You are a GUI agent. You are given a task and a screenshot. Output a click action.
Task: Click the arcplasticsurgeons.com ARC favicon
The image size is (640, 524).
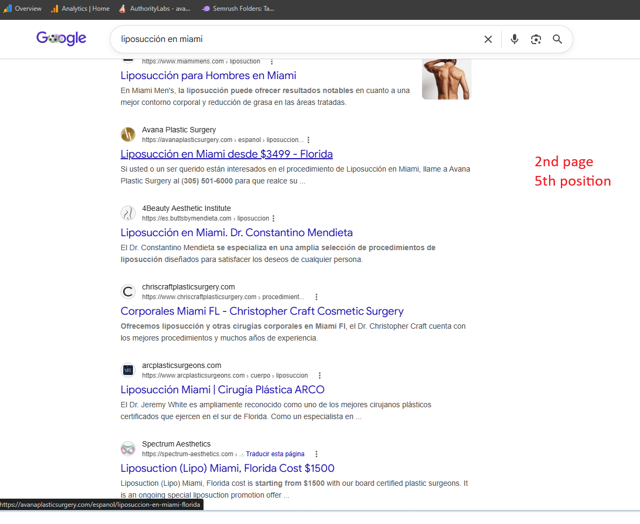pos(128,370)
